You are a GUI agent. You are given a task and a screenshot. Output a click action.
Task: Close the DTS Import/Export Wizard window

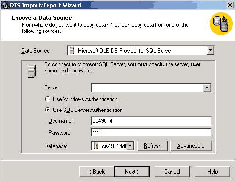(230, 5)
